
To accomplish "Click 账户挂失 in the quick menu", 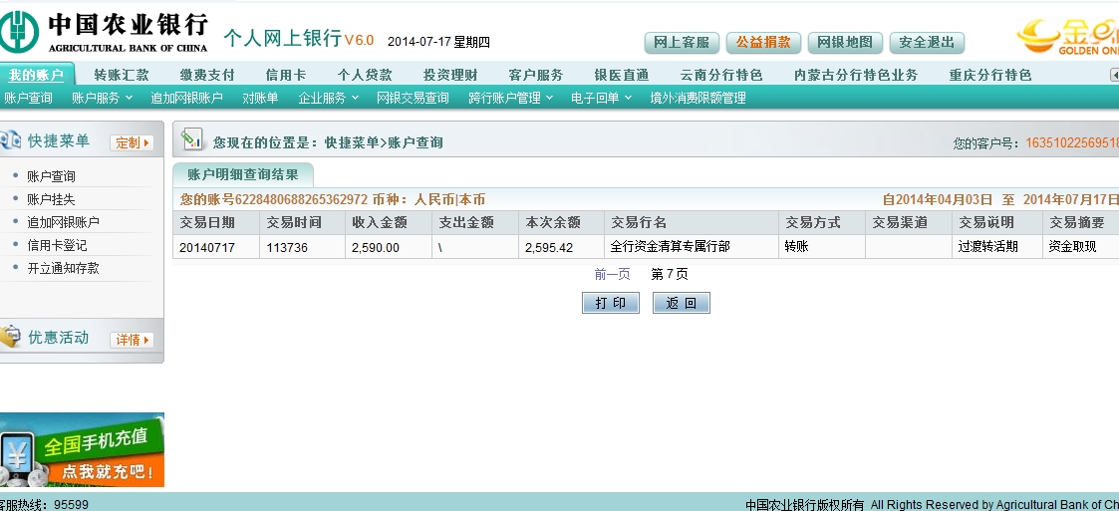I will coord(51,199).
